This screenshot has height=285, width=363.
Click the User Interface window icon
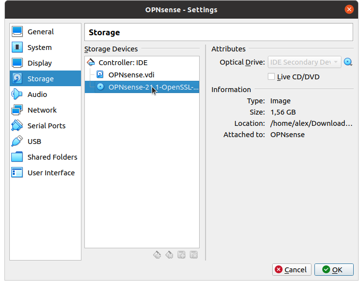17,173
